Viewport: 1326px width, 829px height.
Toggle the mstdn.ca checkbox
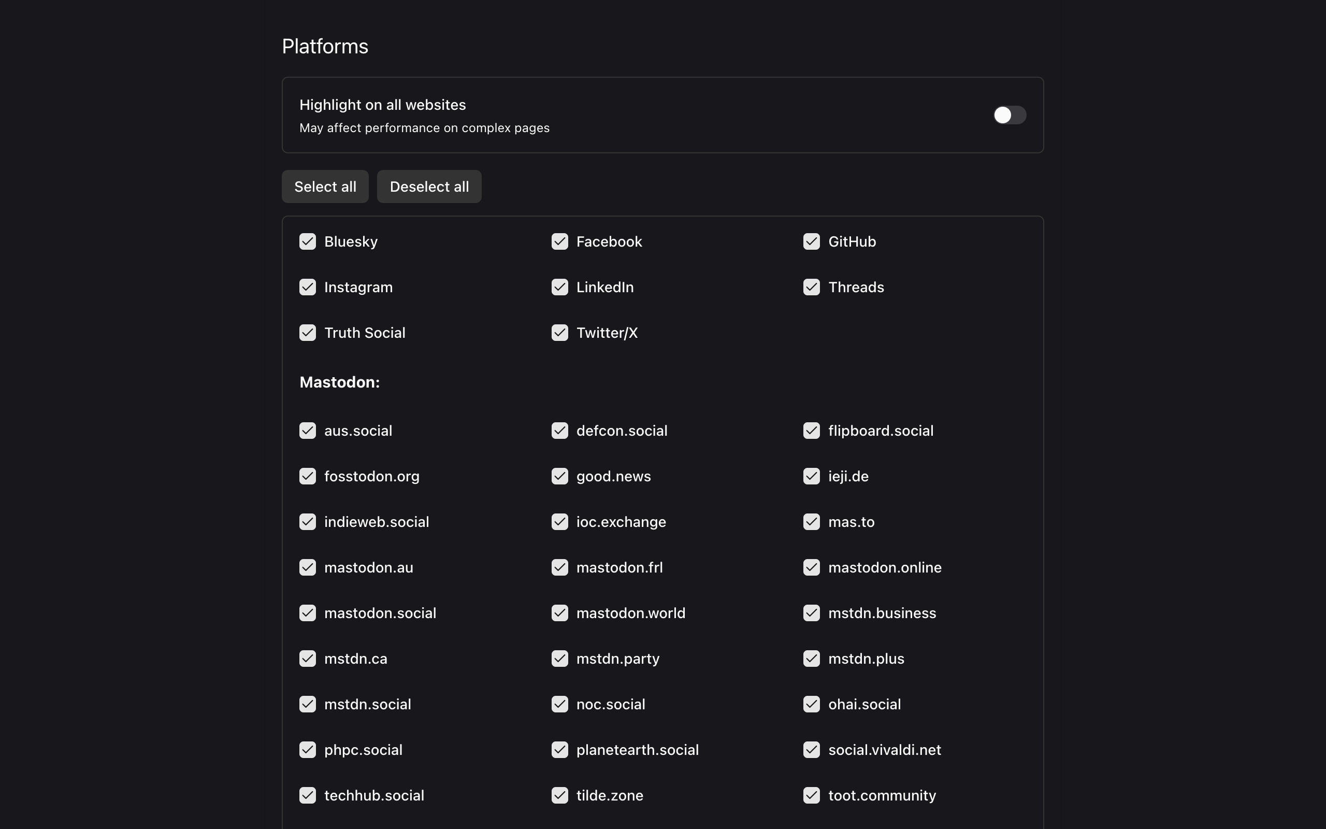click(307, 658)
